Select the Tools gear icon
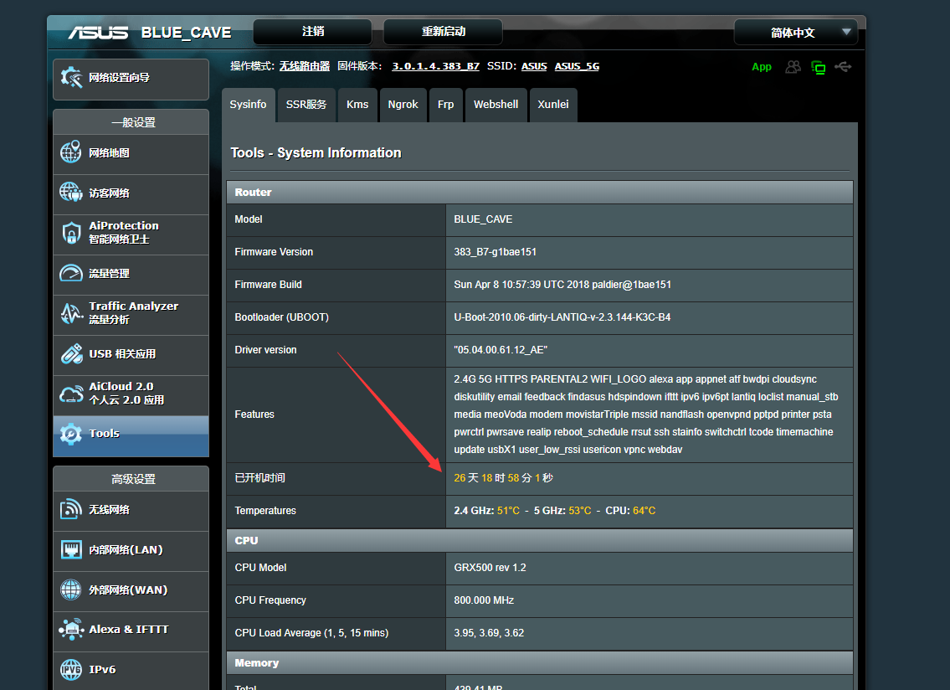 pos(71,434)
